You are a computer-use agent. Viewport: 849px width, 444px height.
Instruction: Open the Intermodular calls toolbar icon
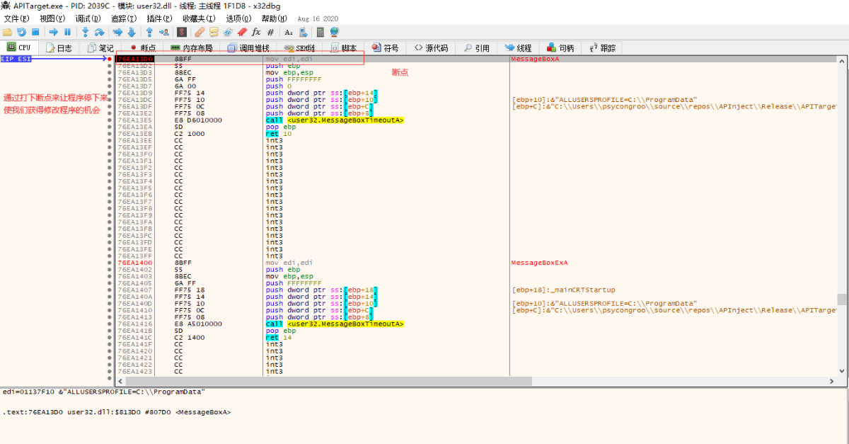point(303,32)
